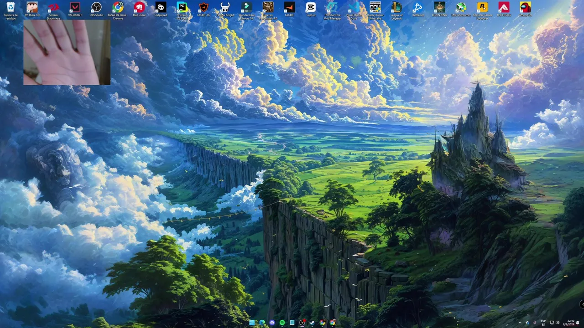The image size is (584, 328).
Task: Select Rafael De Jesus Chrome desktop shortcut
Action: coord(118,10)
